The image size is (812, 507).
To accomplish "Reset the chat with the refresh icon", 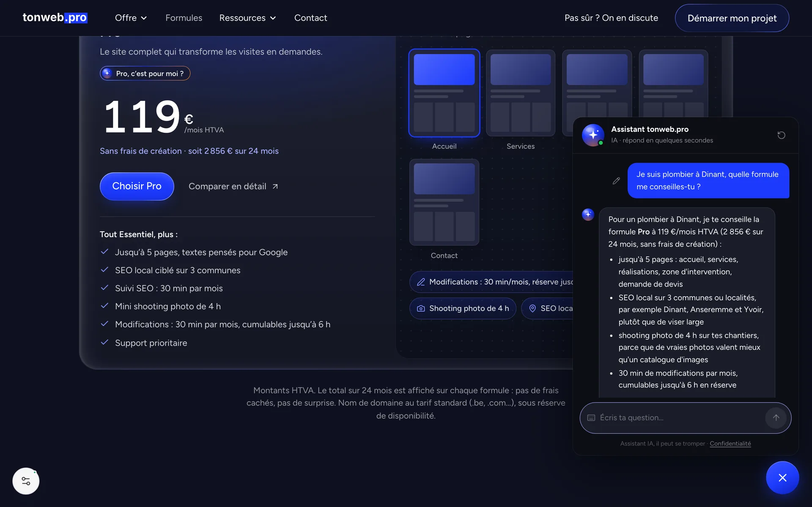I will tap(781, 135).
